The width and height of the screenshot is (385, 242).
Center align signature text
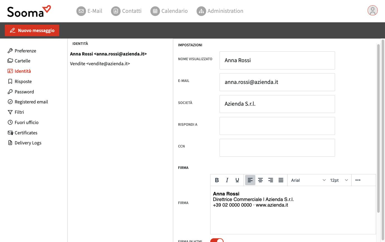pos(260,180)
